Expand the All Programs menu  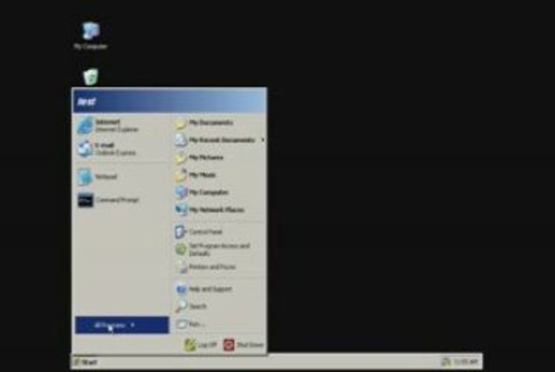pos(122,325)
